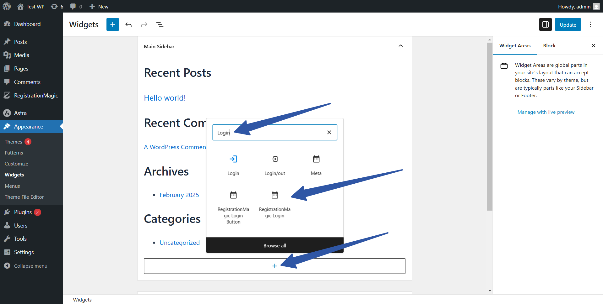Open the three-dot options menu
Viewport: 603px width, 304px height.
590,25
